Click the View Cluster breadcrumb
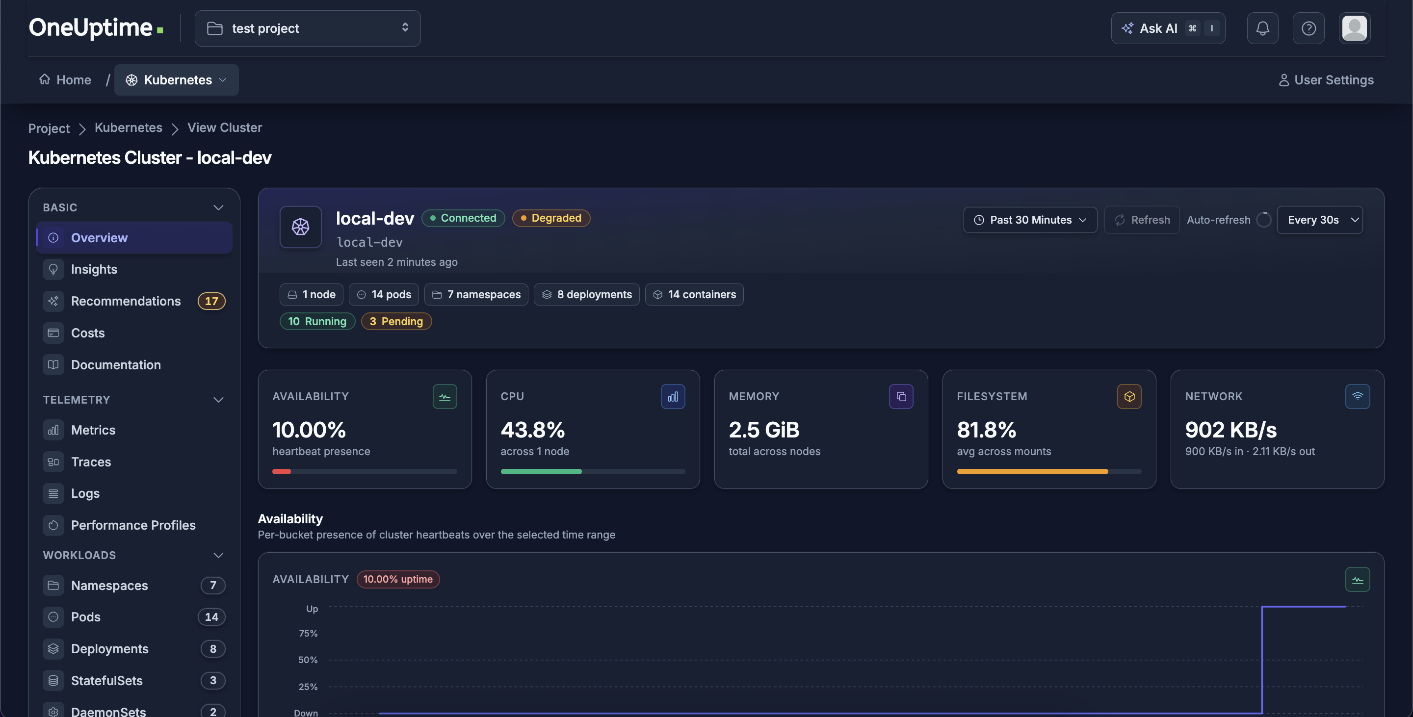The height and width of the screenshot is (717, 1413). (x=225, y=127)
